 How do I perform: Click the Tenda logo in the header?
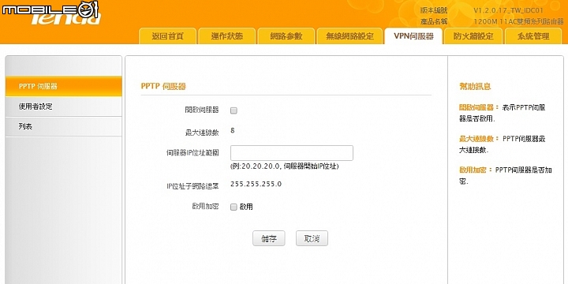tap(65, 19)
